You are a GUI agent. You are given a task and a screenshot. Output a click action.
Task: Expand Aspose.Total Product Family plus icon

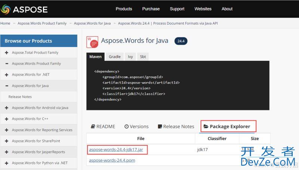(7, 53)
